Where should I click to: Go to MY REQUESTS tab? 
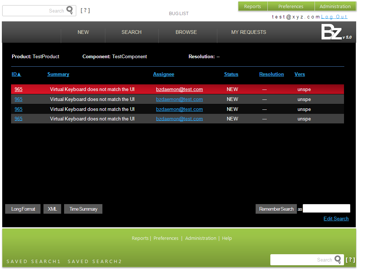coord(248,32)
